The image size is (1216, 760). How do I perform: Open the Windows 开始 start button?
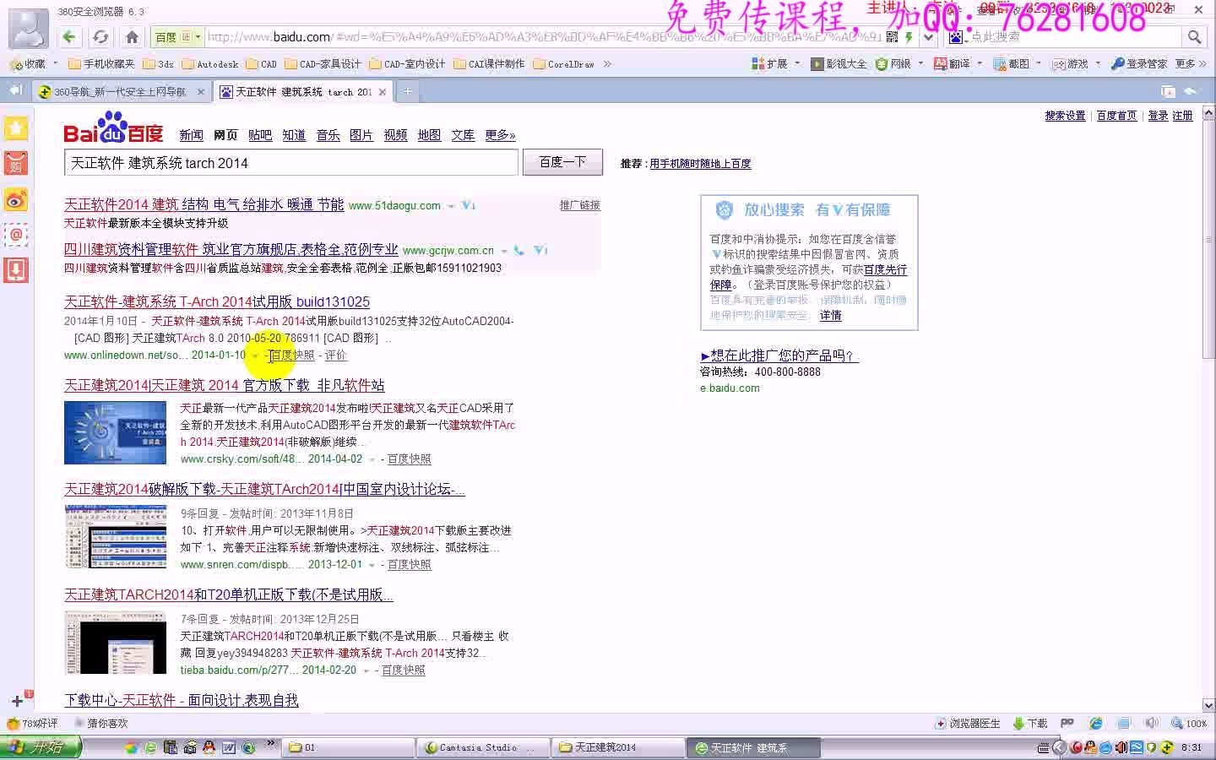[41, 747]
